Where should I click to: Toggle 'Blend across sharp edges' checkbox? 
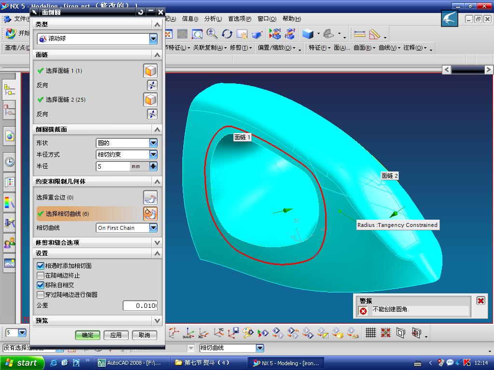click(41, 295)
